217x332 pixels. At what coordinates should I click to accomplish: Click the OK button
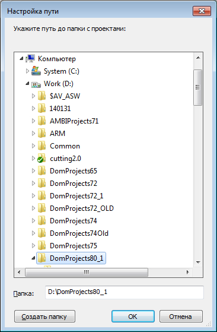pyautogui.click(x=133, y=317)
